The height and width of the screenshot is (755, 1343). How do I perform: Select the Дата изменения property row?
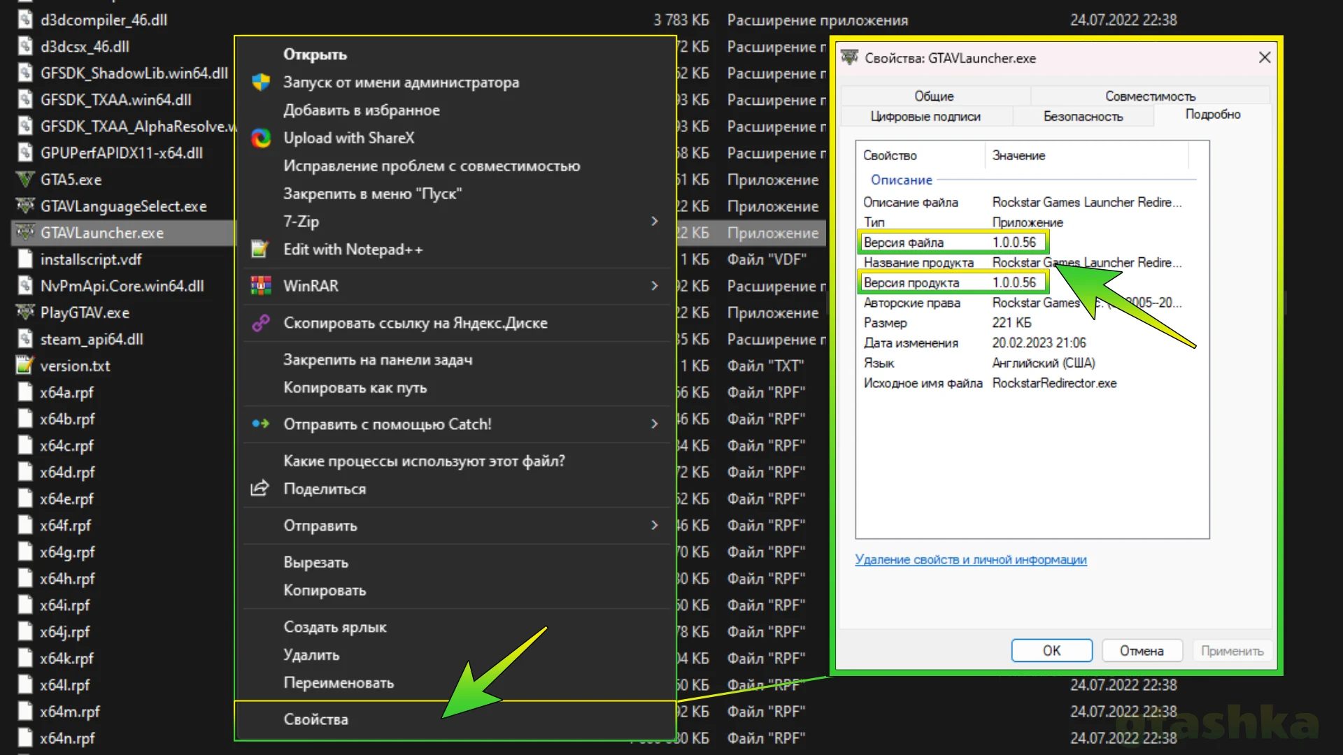[975, 343]
